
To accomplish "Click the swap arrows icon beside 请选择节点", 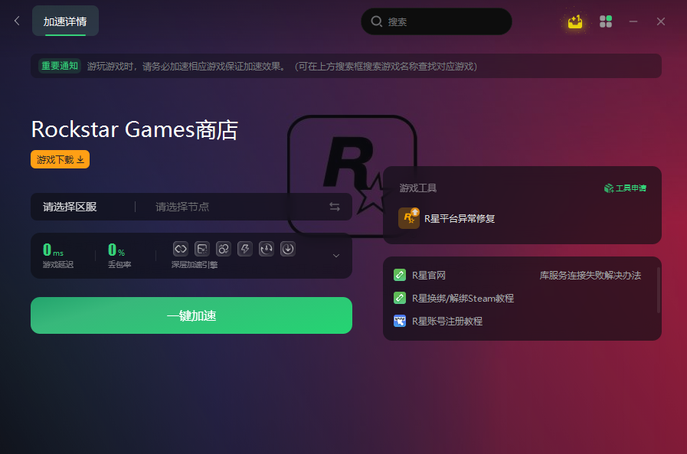I will click(335, 207).
